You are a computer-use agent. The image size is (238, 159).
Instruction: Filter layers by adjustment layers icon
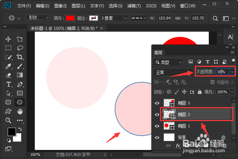(199, 62)
